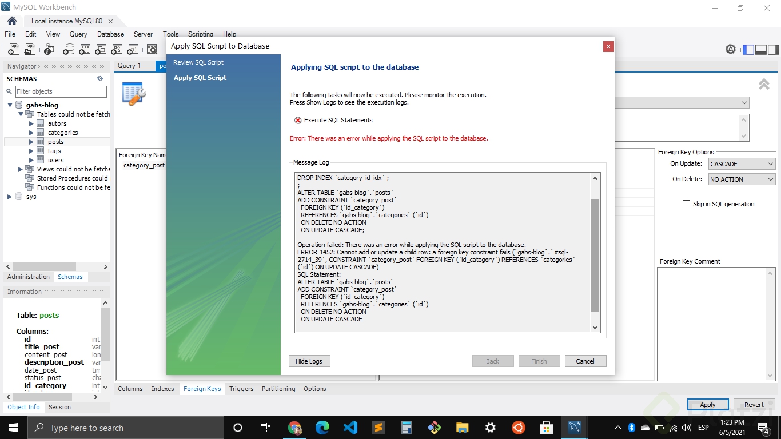Check Skip in SQL generation
Viewport: 781px width, 439px height.
(686, 204)
